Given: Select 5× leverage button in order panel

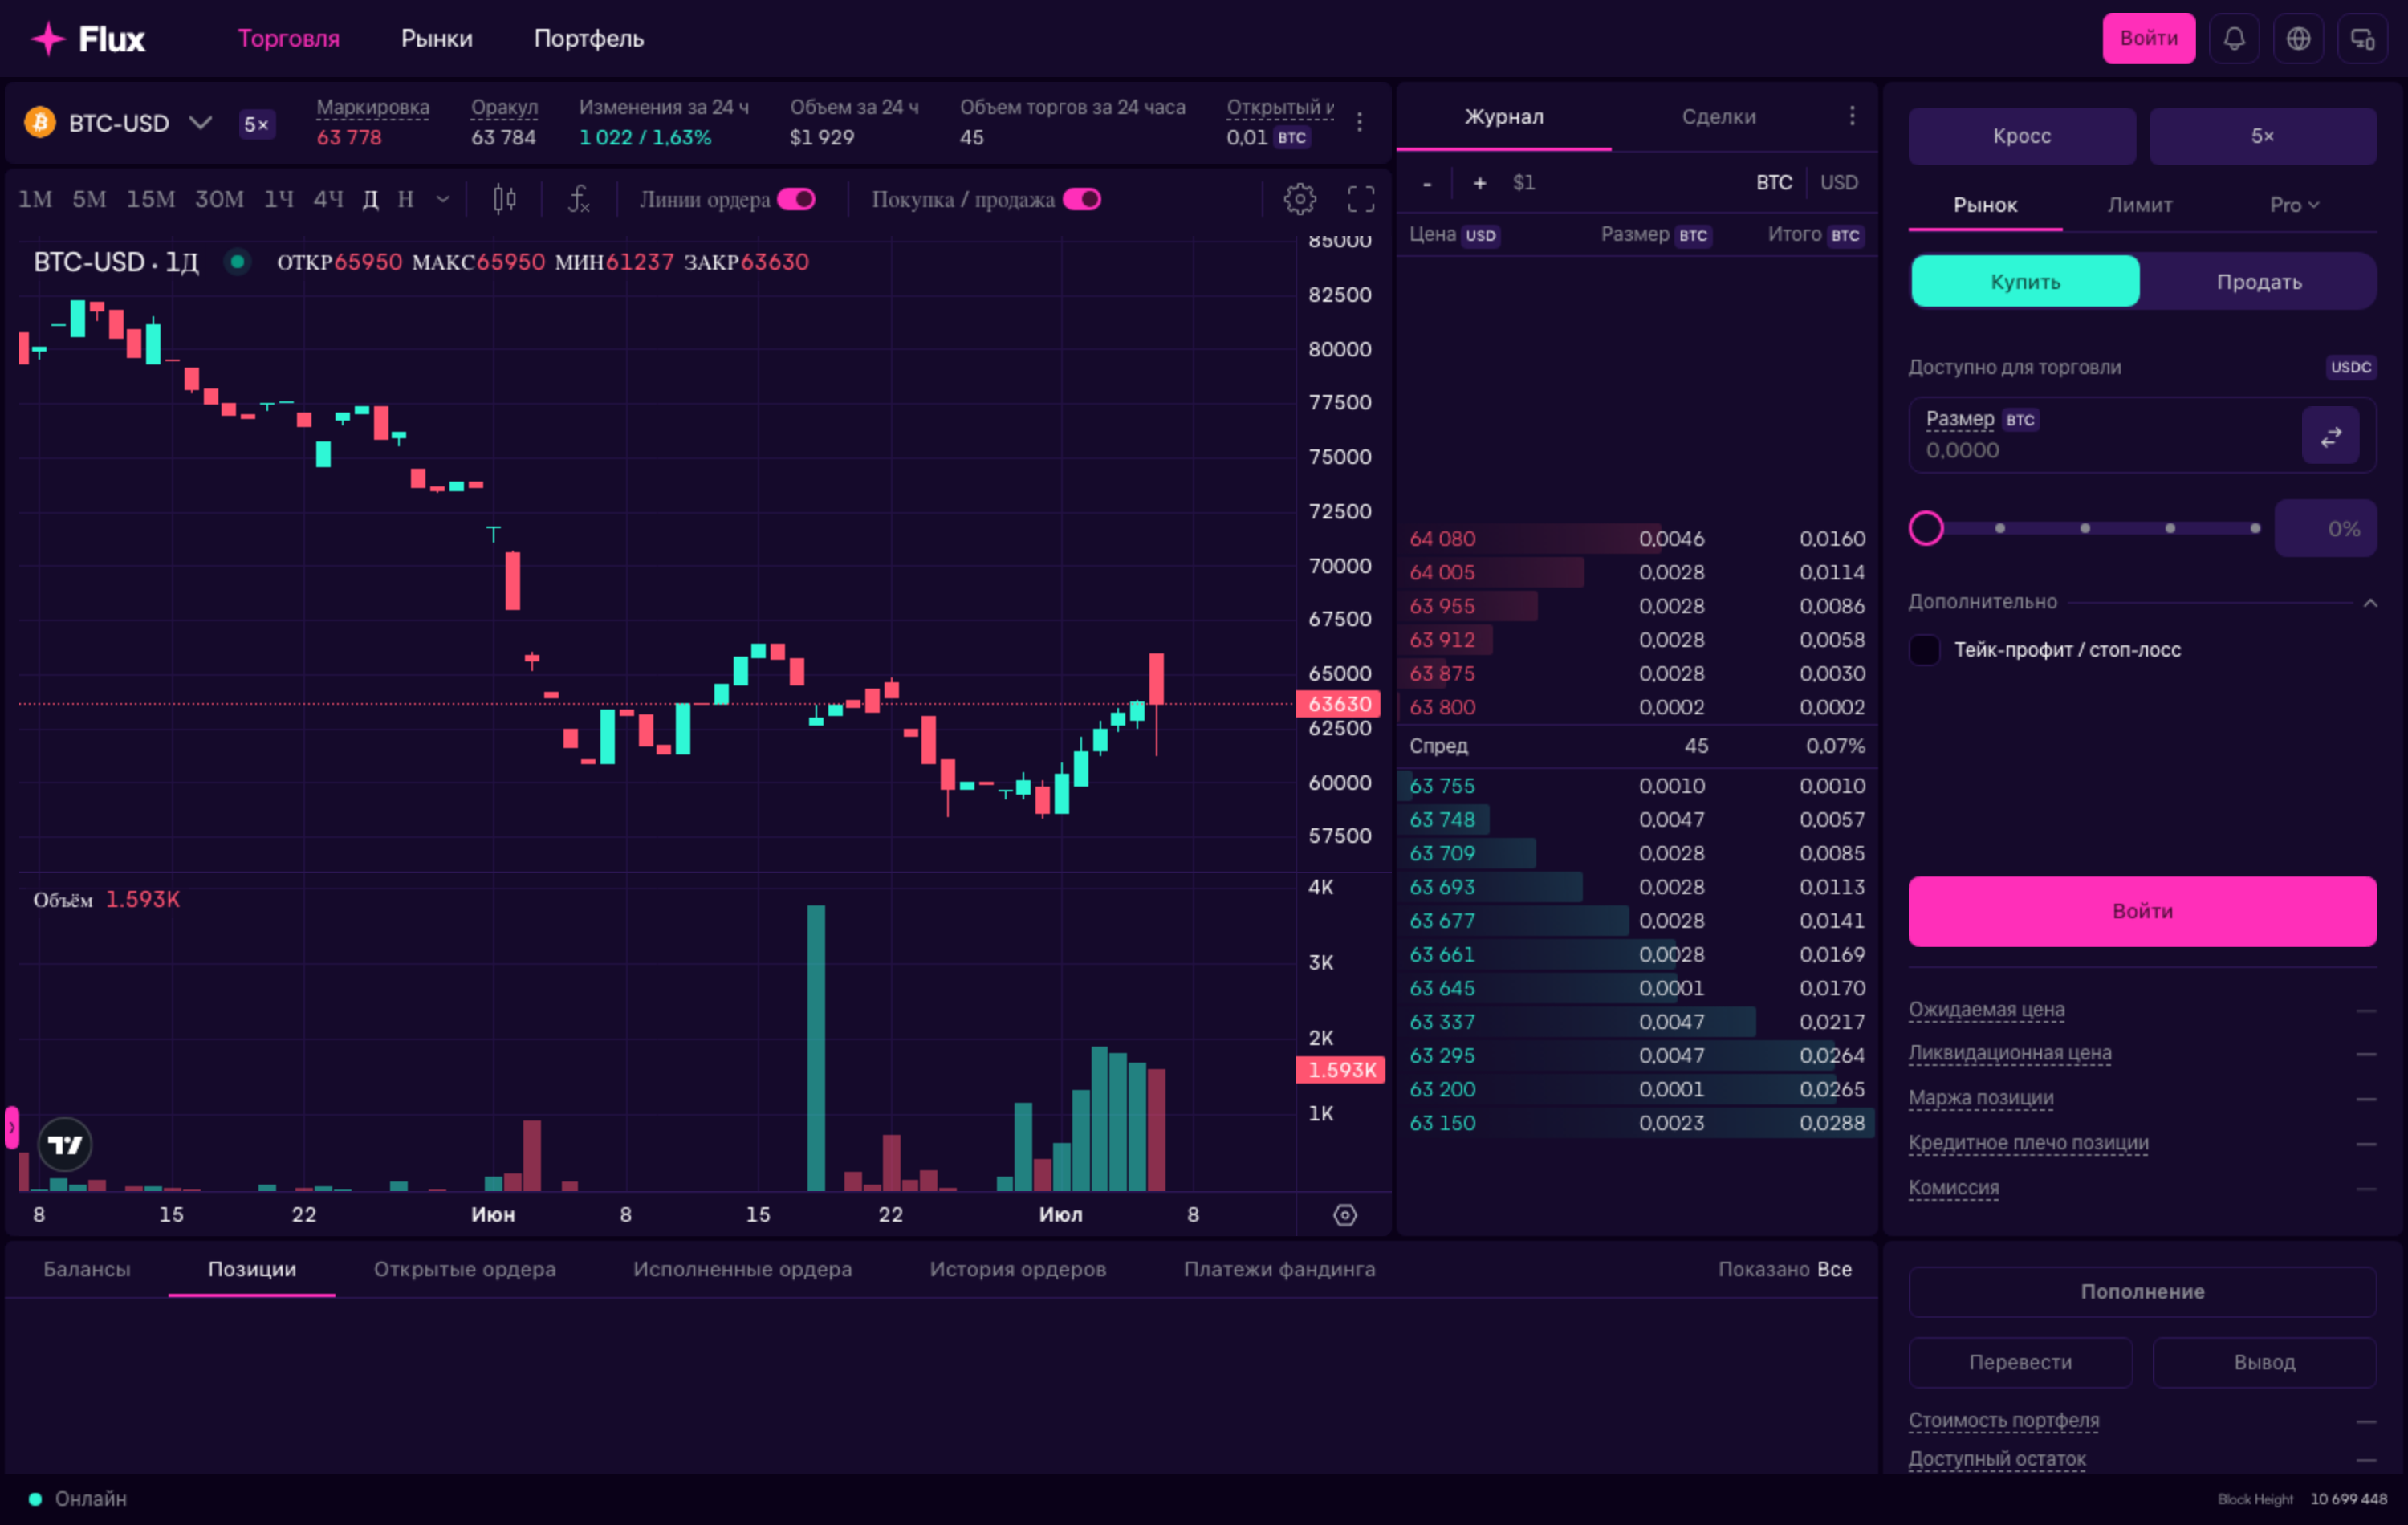Looking at the screenshot, I should (2262, 136).
